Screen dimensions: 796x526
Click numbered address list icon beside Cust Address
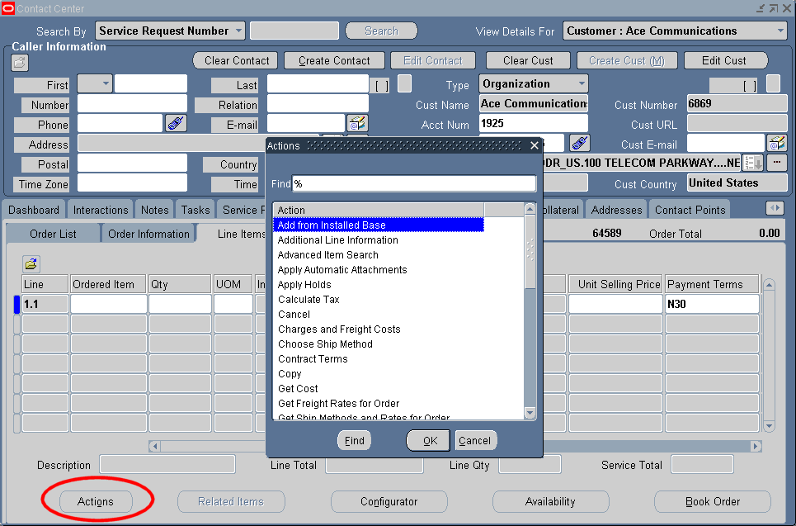pos(751,162)
